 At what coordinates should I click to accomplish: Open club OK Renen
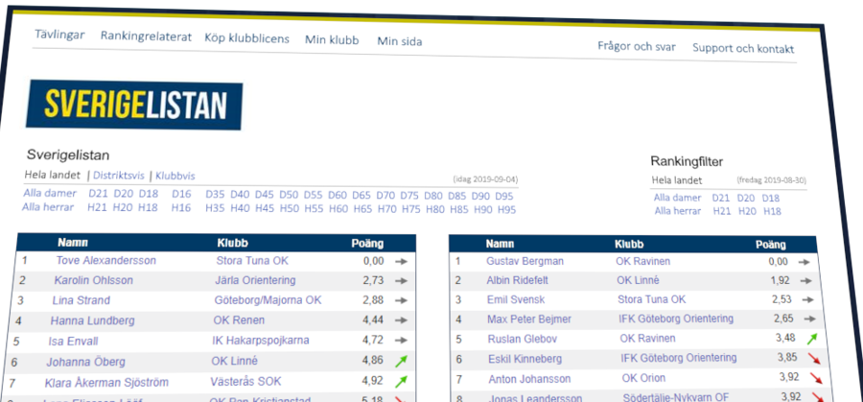(x=239, y=319)
